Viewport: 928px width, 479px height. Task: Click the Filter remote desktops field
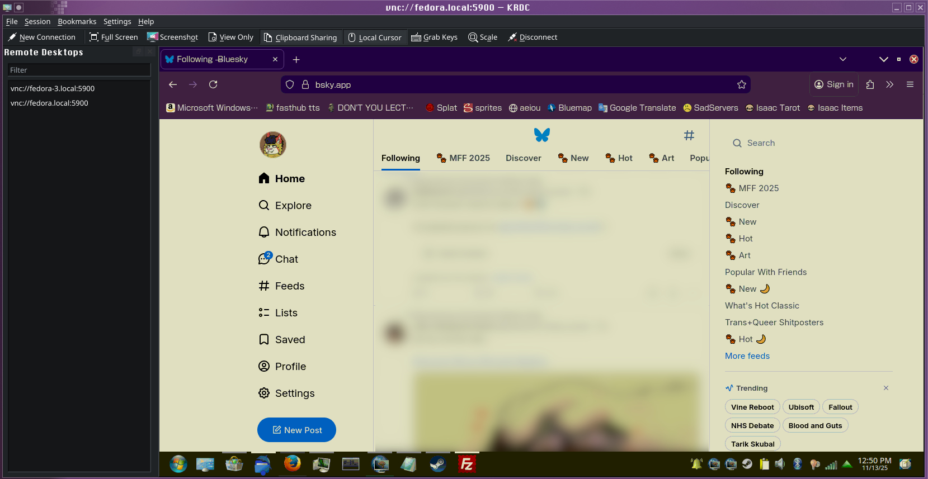point(79,70)
